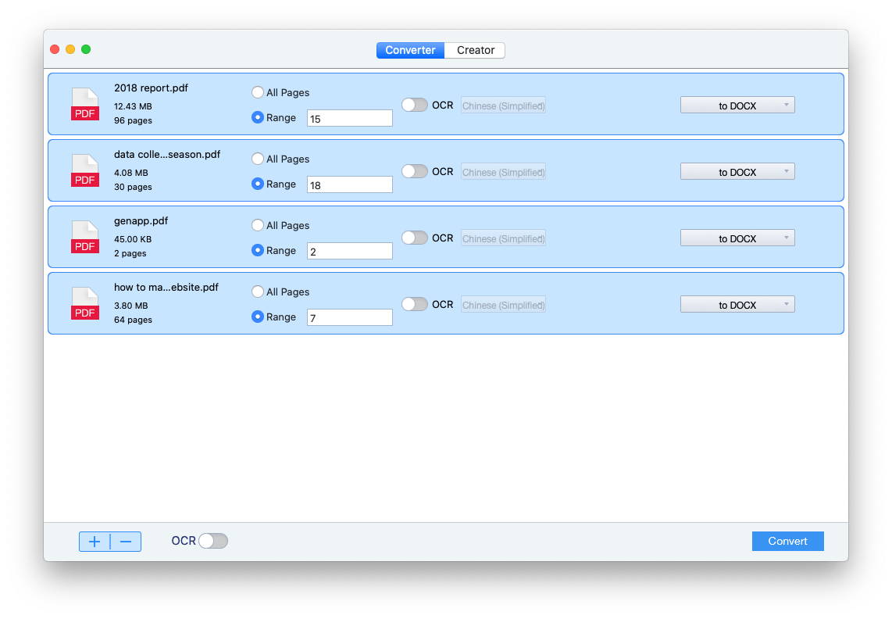Screen dimensions: 892x619
Task: Select Range option for 2018 report.pdf
Action: coord(258,117)
